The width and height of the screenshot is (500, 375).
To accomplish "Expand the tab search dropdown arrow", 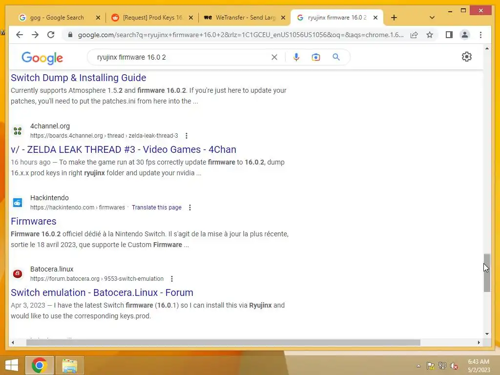I will click(x=432, y=18).
